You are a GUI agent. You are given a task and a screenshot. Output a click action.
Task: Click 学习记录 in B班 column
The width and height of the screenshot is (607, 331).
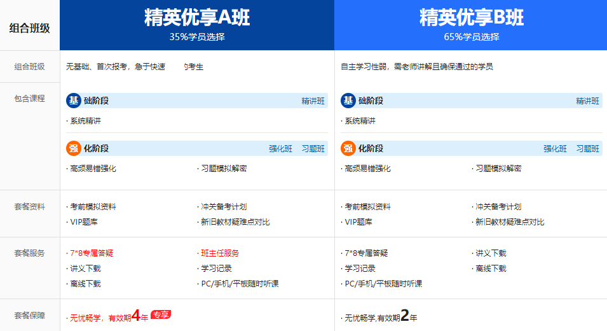tap(360, 269)
